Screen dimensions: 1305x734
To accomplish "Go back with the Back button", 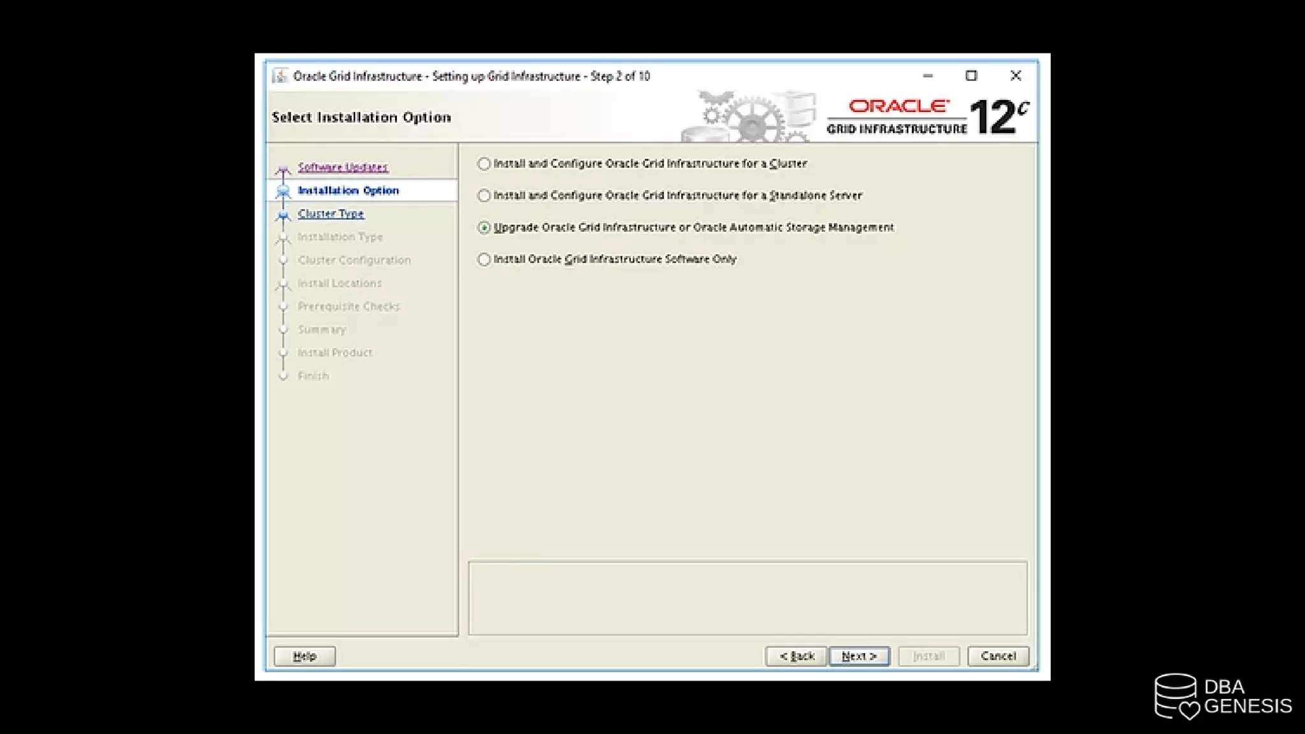I will (x=797, y=656).
